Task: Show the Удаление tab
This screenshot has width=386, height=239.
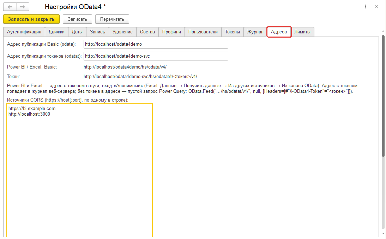Action: coord(122,32)
